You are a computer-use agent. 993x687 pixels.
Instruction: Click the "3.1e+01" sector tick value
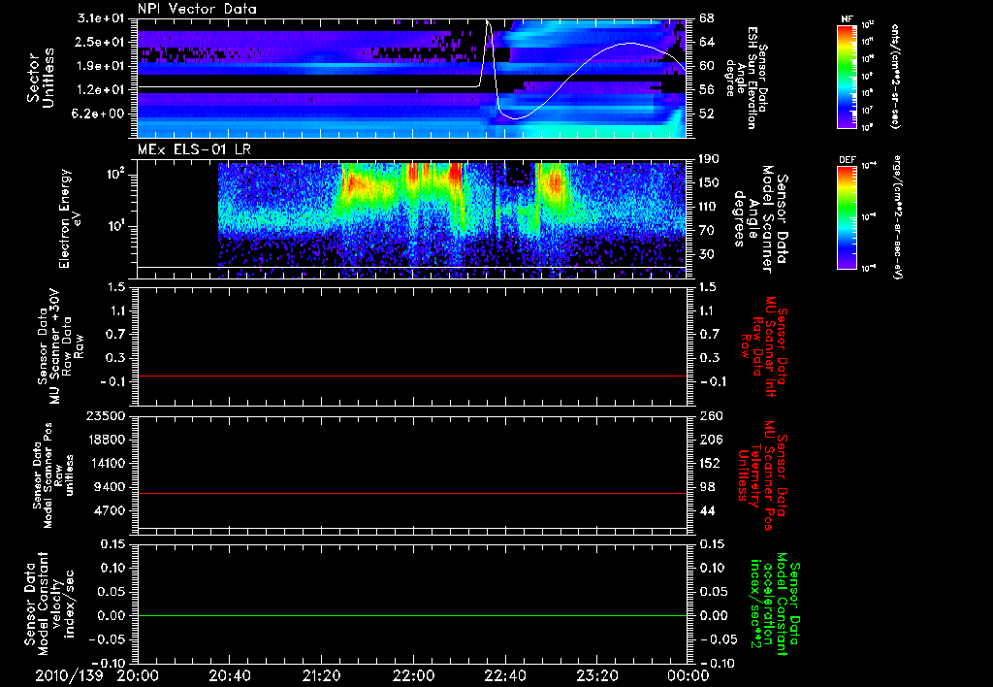103,18
